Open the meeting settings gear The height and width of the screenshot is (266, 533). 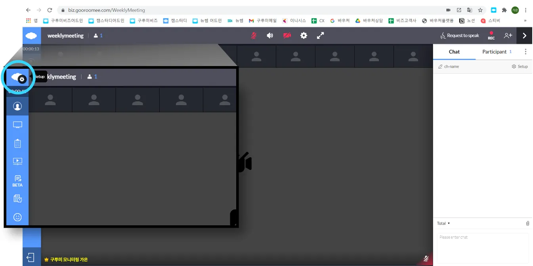[304, 36]
